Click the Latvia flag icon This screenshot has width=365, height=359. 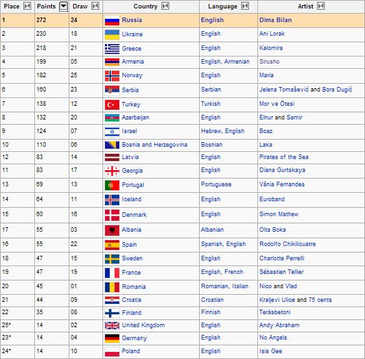[x=112, y=157]
